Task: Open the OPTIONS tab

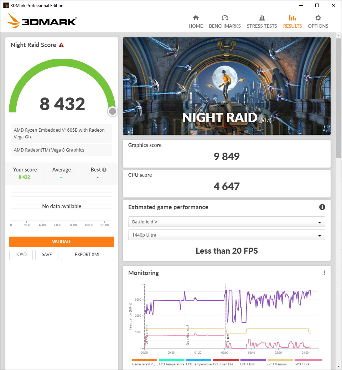Action: 318,22
